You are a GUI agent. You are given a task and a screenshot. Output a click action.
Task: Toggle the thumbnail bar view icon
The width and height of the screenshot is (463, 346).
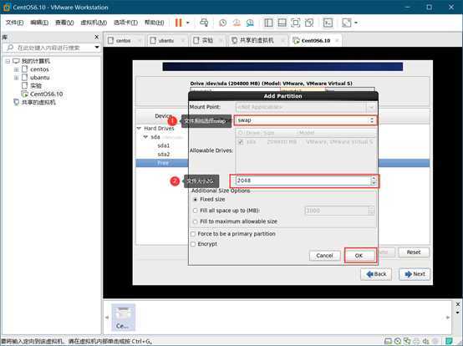tap(282, 23)
